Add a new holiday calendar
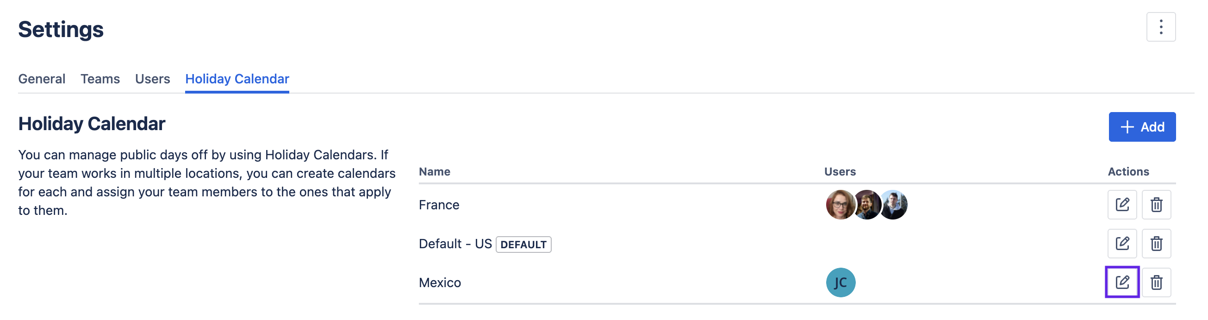The image size is (1208, 320). pyautogui.click(x=1142, y=127)
